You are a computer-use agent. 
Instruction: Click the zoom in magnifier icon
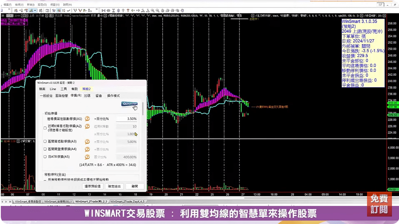click(153, 10)
